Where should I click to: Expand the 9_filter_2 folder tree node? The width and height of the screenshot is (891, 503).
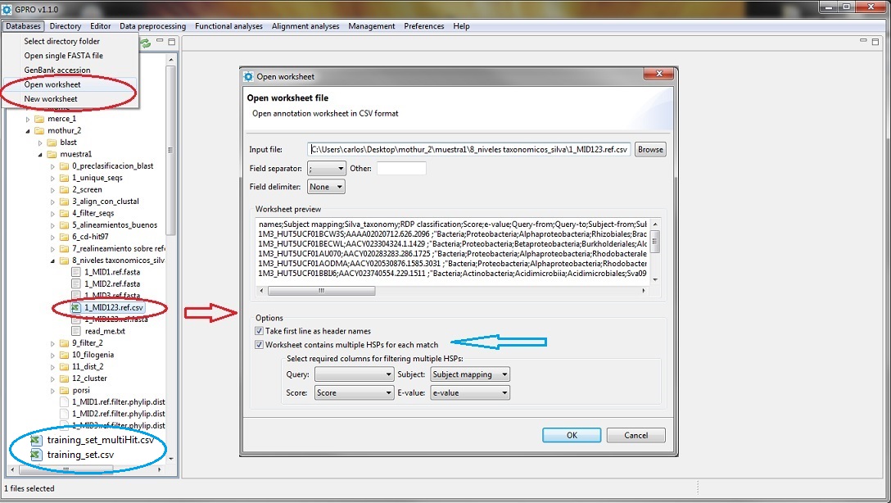[x=52, y=343]
